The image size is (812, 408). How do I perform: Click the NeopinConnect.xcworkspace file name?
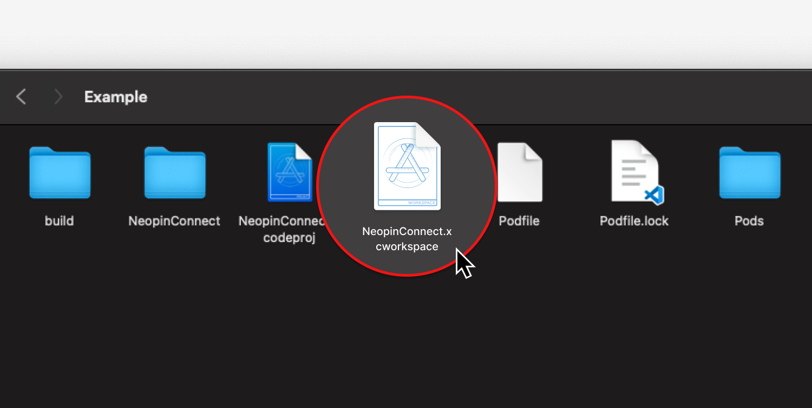tap(407, 239)
